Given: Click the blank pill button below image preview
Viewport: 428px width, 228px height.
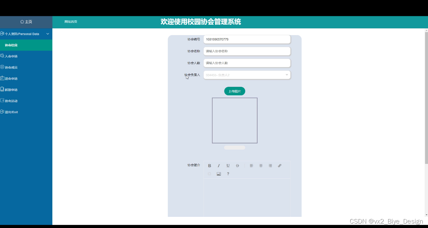Looking at the screenshot, I should (235, 148).
